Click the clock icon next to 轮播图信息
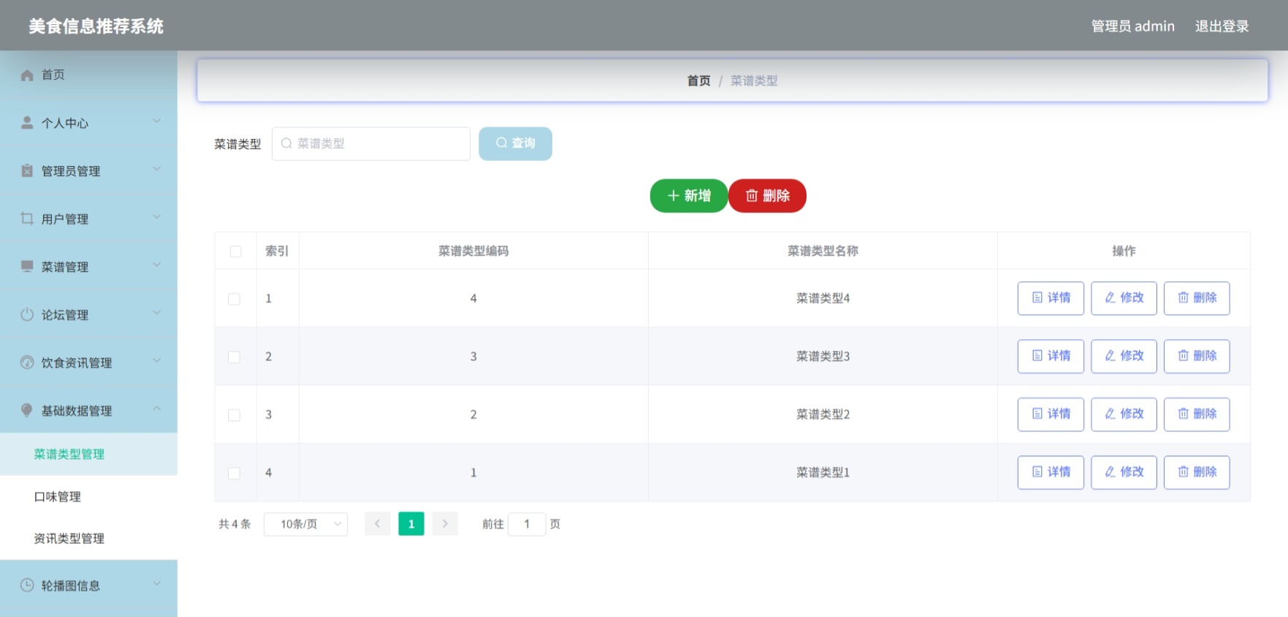Image resolution: width=1288 pixels, height=617 pixels. (x=27, y=585)
